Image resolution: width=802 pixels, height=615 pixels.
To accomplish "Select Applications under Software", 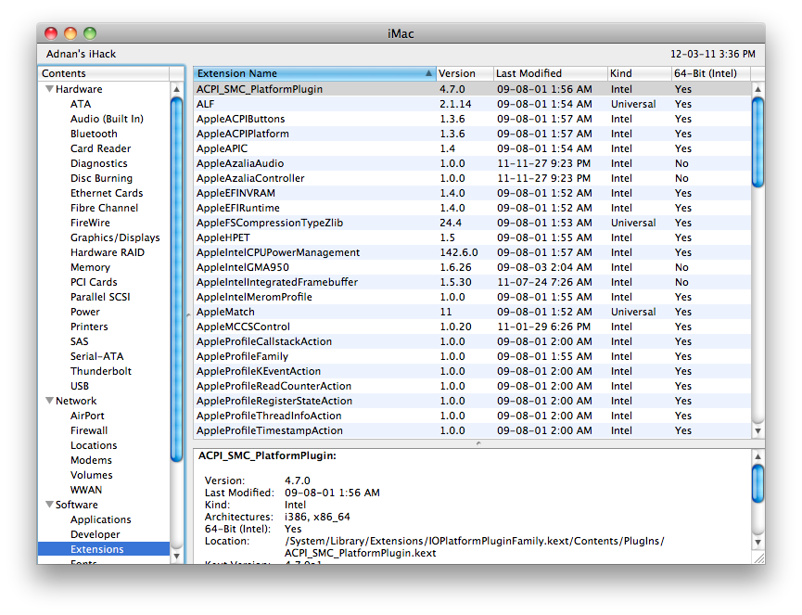I will pyautogui.click(x=101, y=519).
